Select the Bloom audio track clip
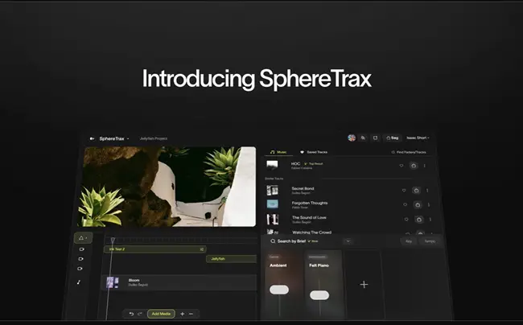The width and height of the screenshot is (523, 325). tap(179, 282)
